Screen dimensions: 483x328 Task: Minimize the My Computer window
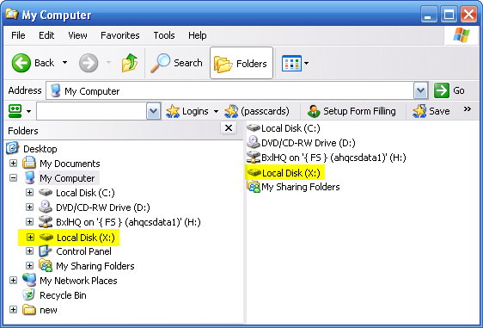pyautogui.click(x=429, y=15)
